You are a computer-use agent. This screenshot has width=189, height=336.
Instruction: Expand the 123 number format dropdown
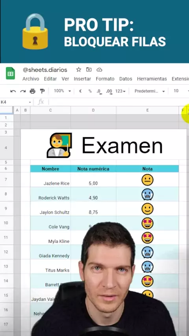coord(120,91)
